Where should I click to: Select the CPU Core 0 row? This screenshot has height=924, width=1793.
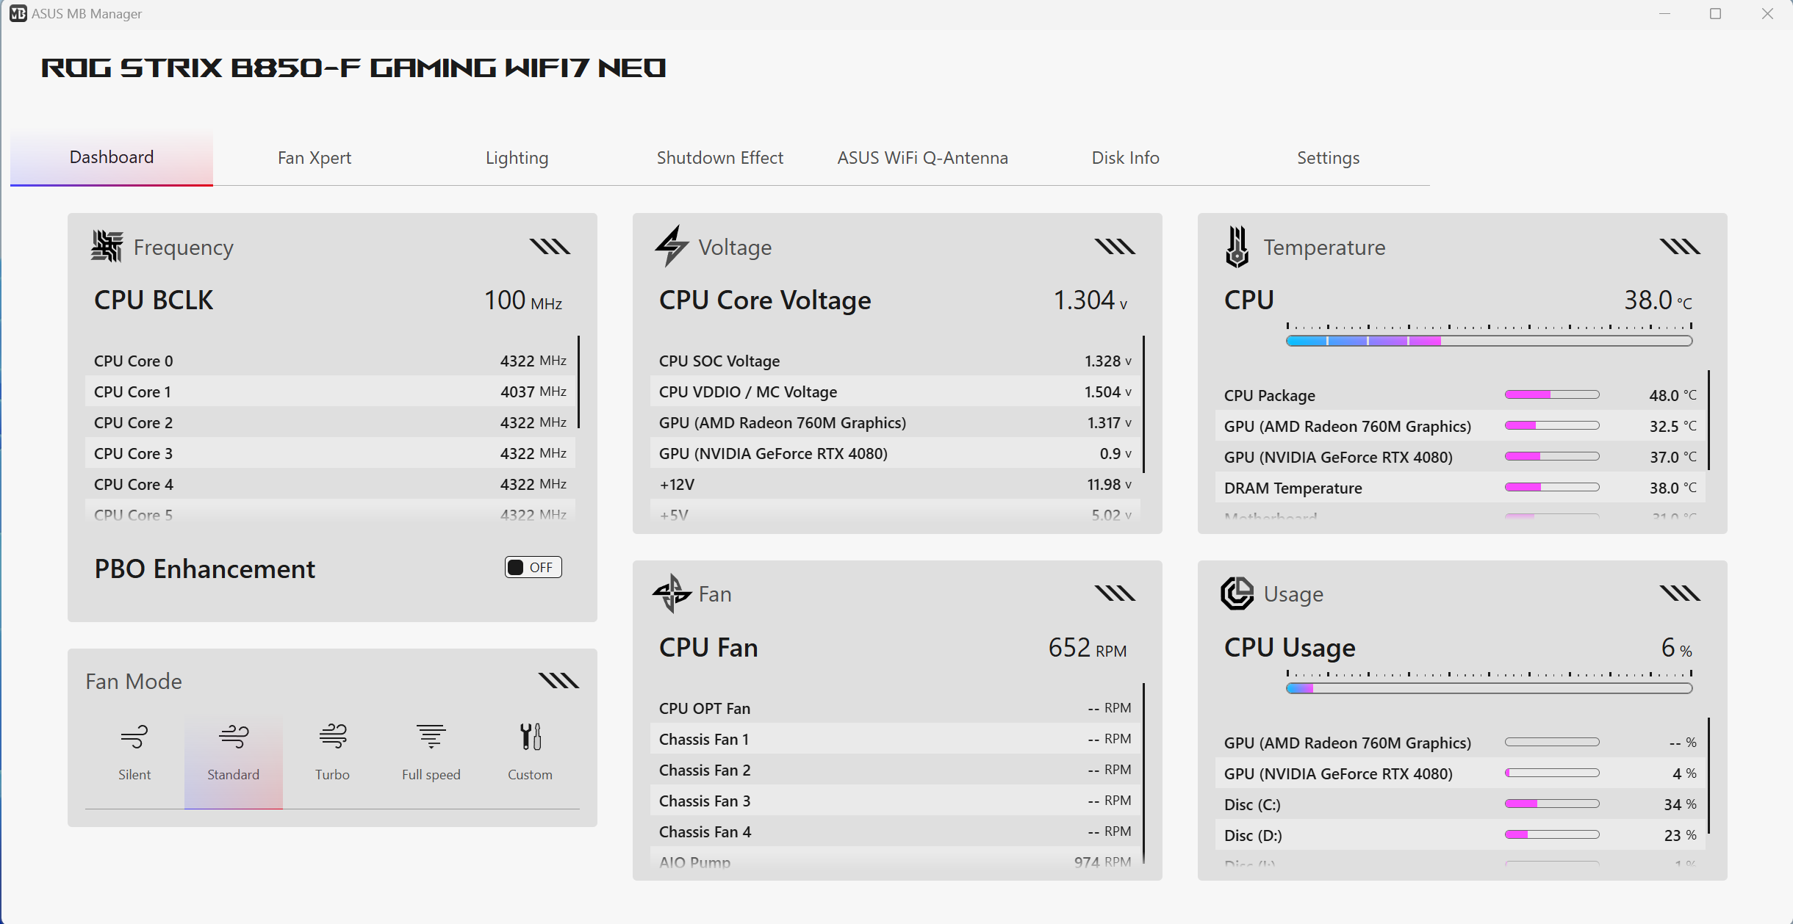[x=330, y=361]
